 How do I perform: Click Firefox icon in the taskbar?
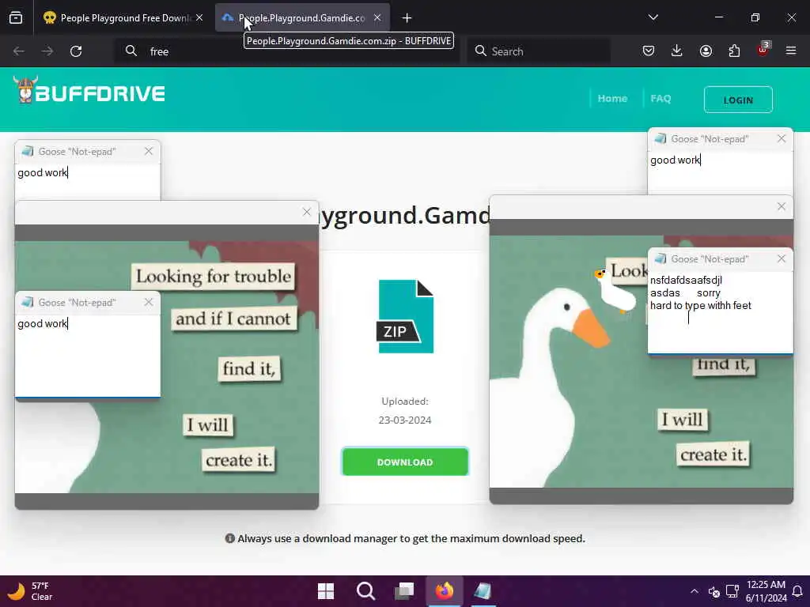445,591
